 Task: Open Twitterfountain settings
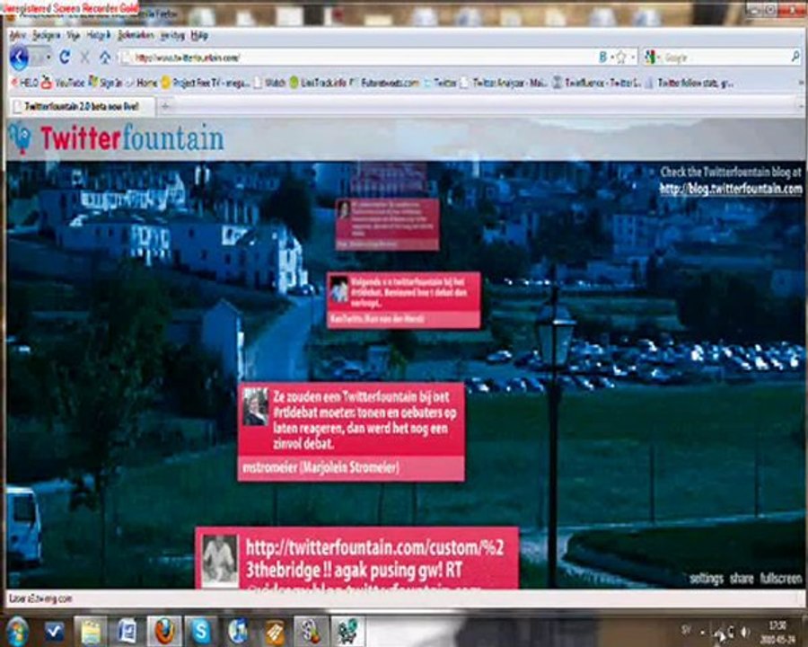coord(707,579)
